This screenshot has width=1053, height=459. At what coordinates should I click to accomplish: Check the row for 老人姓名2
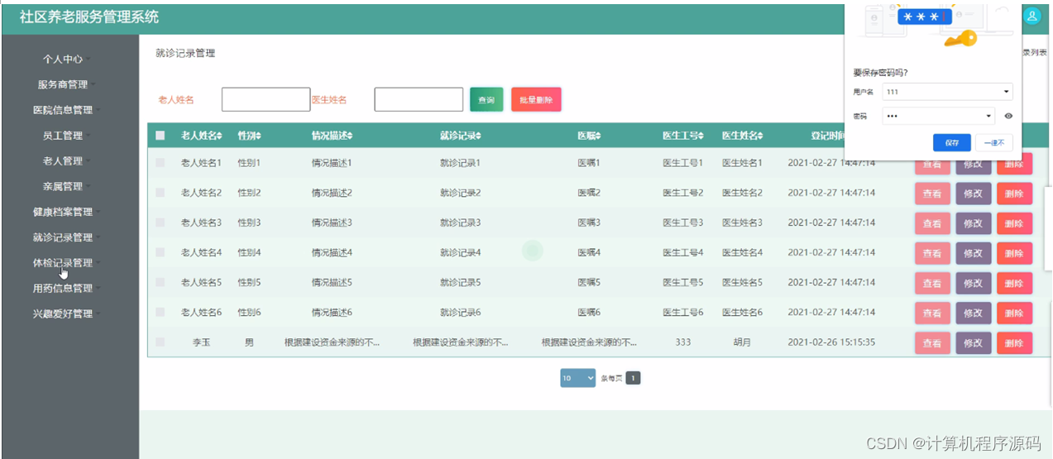pos(160,193)
